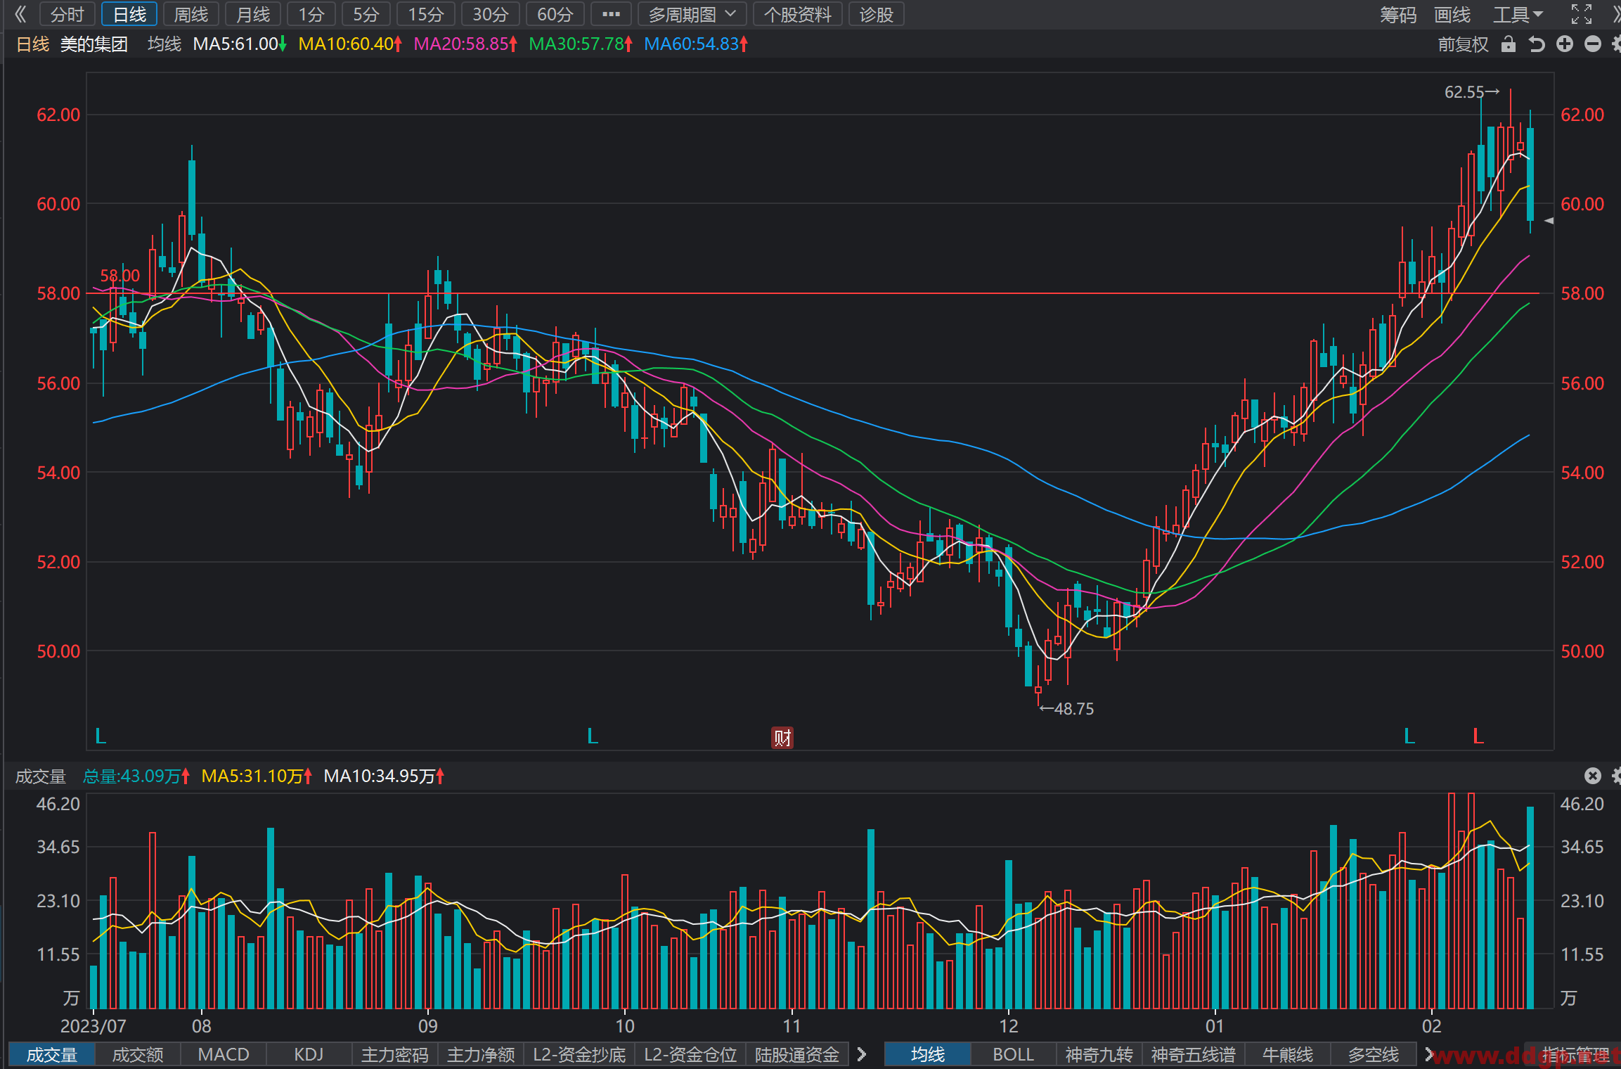The image size is (1621, 1069).
Task: Open the more periods ellipsis button
Action: (611, 14)
